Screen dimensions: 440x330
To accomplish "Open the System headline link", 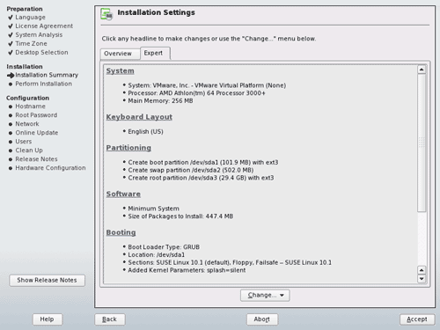I will (120, 71).
